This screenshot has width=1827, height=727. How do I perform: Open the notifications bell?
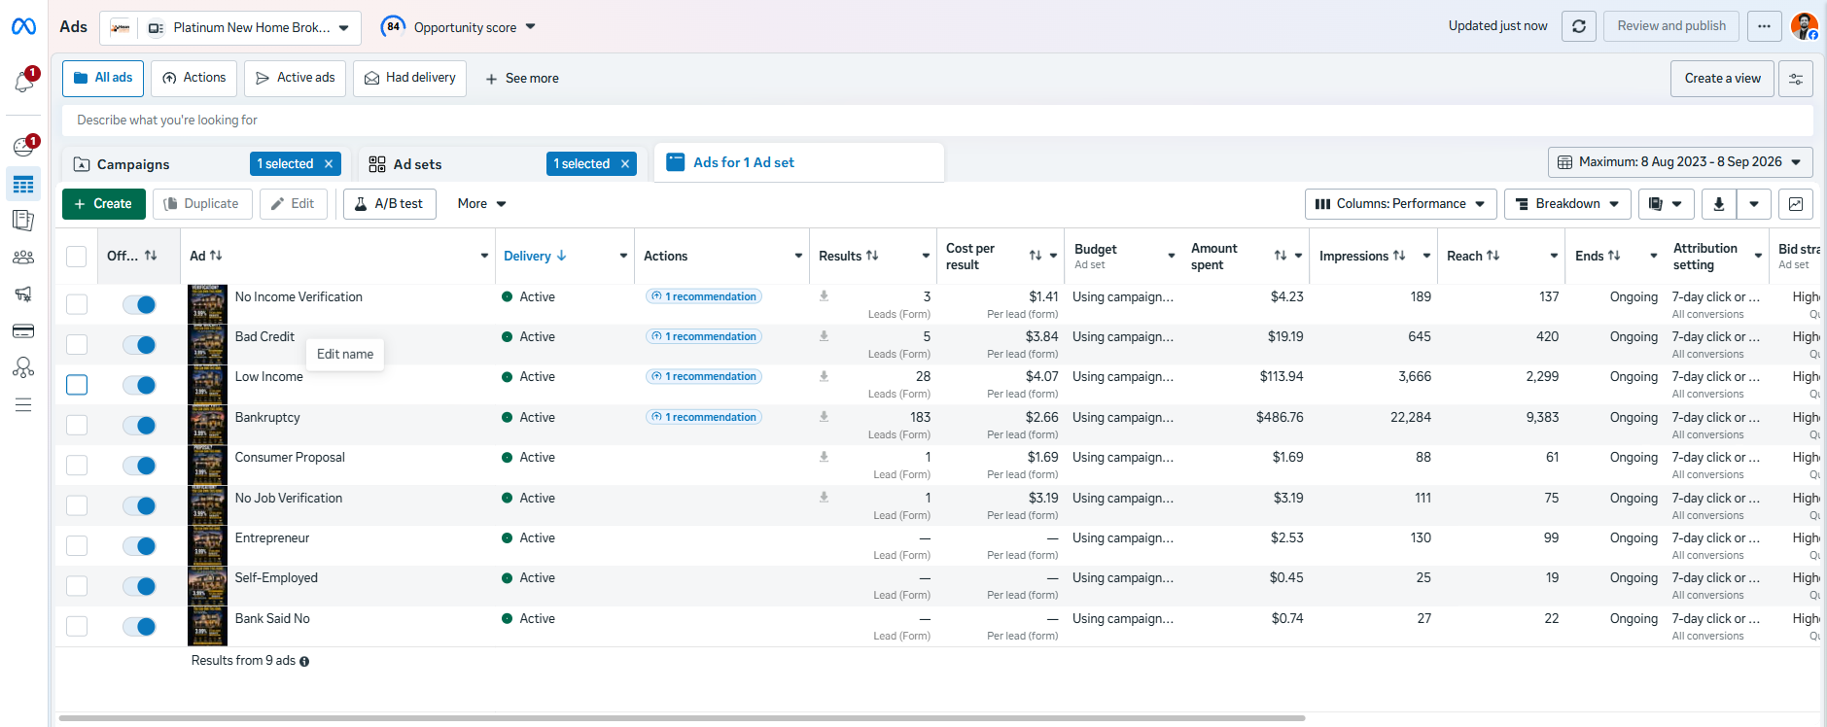tap(23, 82)
